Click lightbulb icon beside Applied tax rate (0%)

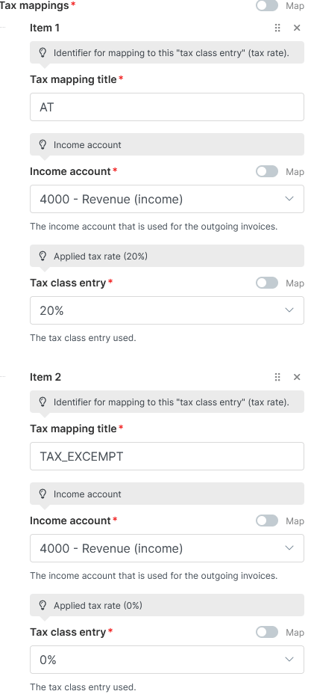coord(43,605)
